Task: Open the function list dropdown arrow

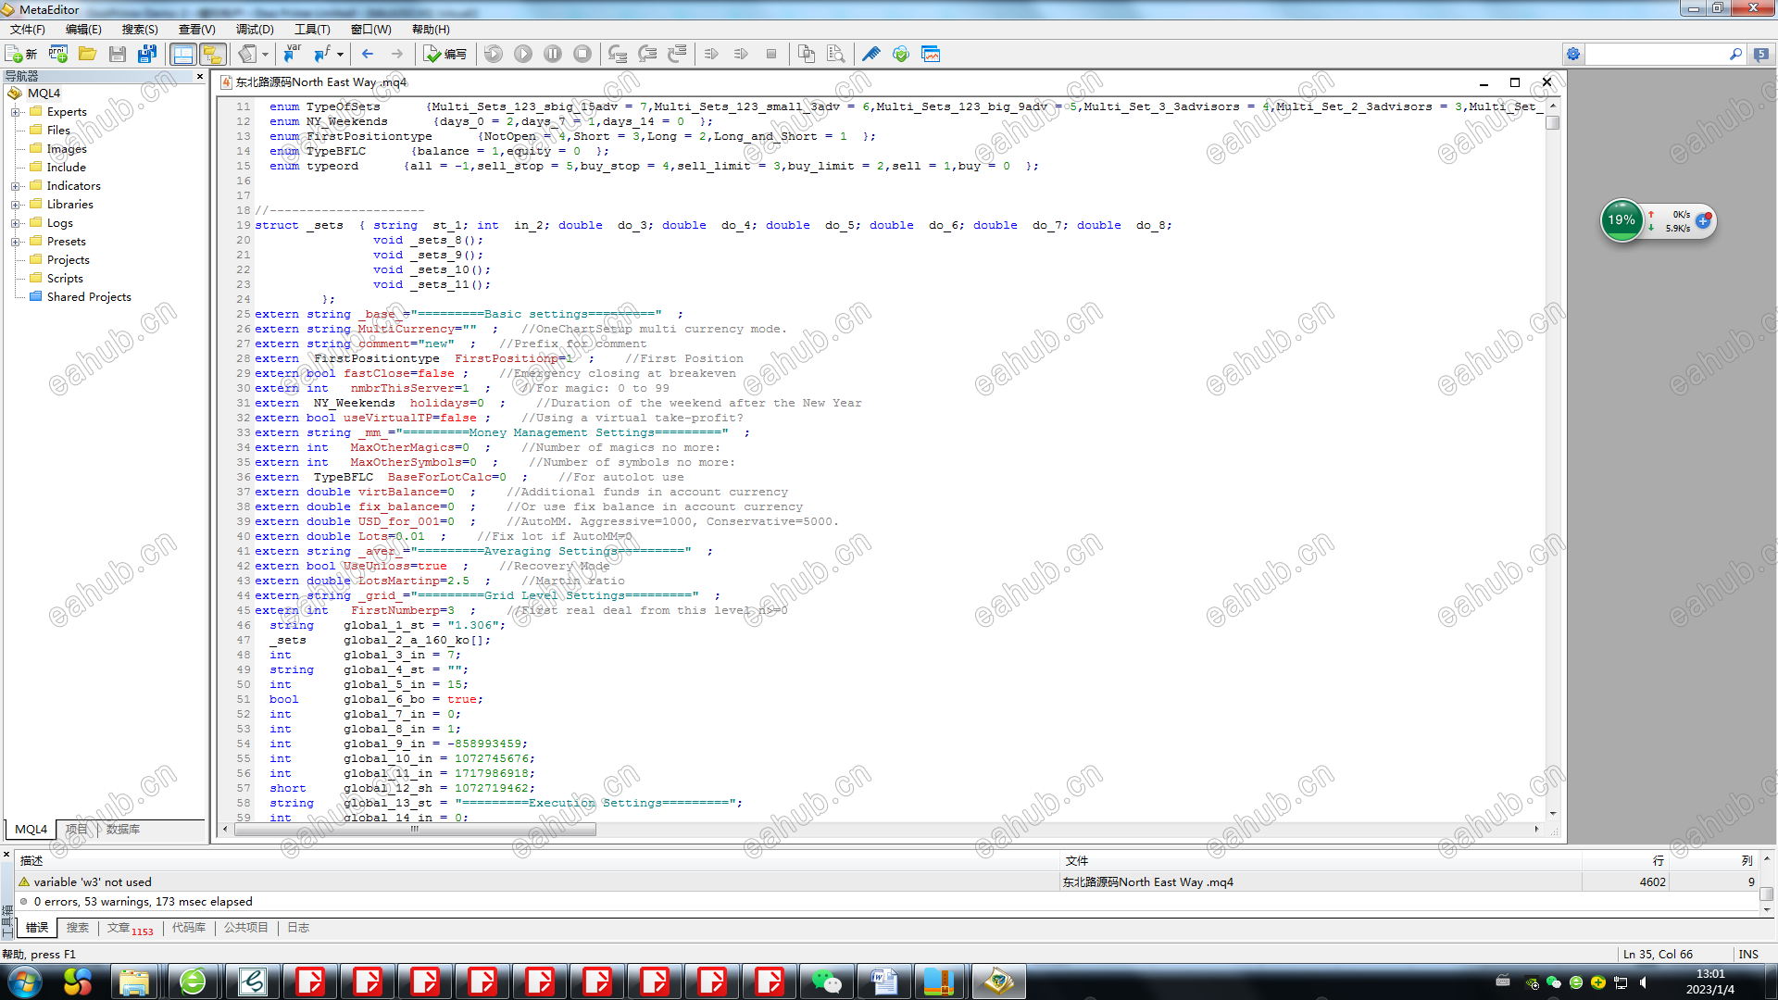Action: tap(341, 54)
